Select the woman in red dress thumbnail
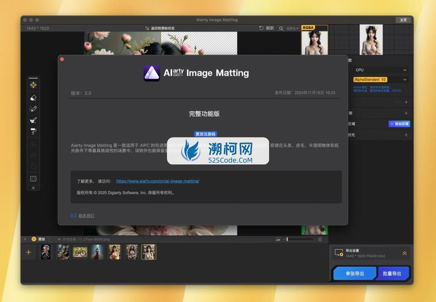 (x=97, y=252)
